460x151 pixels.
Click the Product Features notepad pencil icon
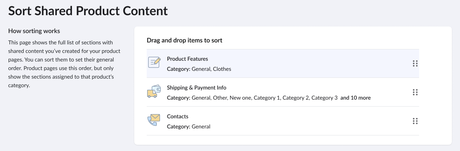tap(155, 62)
